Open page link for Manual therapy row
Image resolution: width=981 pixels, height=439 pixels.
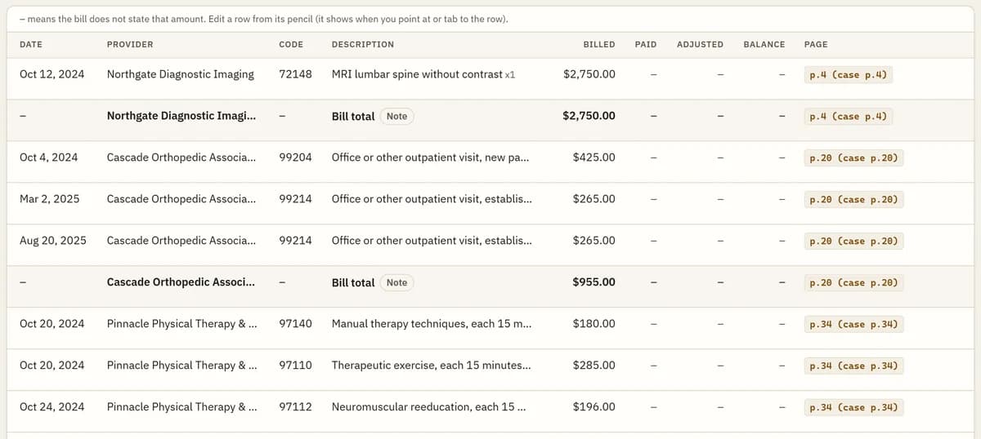853,324
